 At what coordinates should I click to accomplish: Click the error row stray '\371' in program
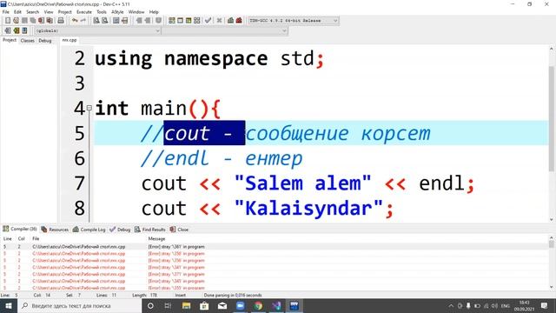coord(275,274)
